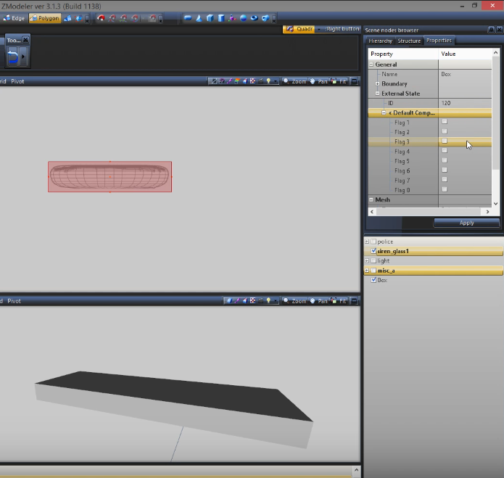Enable Flag 5 checkbox

tap(445, 160)
